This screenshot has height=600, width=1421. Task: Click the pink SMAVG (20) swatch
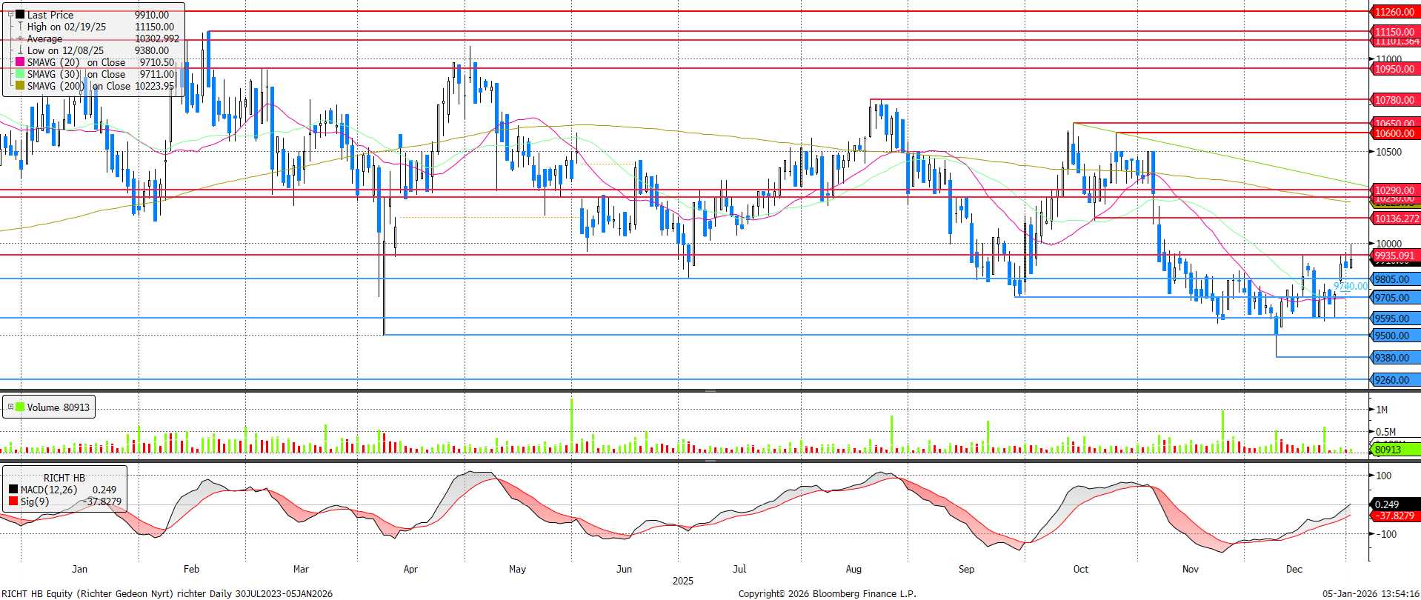tap(20, 62)
